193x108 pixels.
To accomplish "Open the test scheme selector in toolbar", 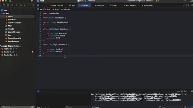I will tap(81, 1).
